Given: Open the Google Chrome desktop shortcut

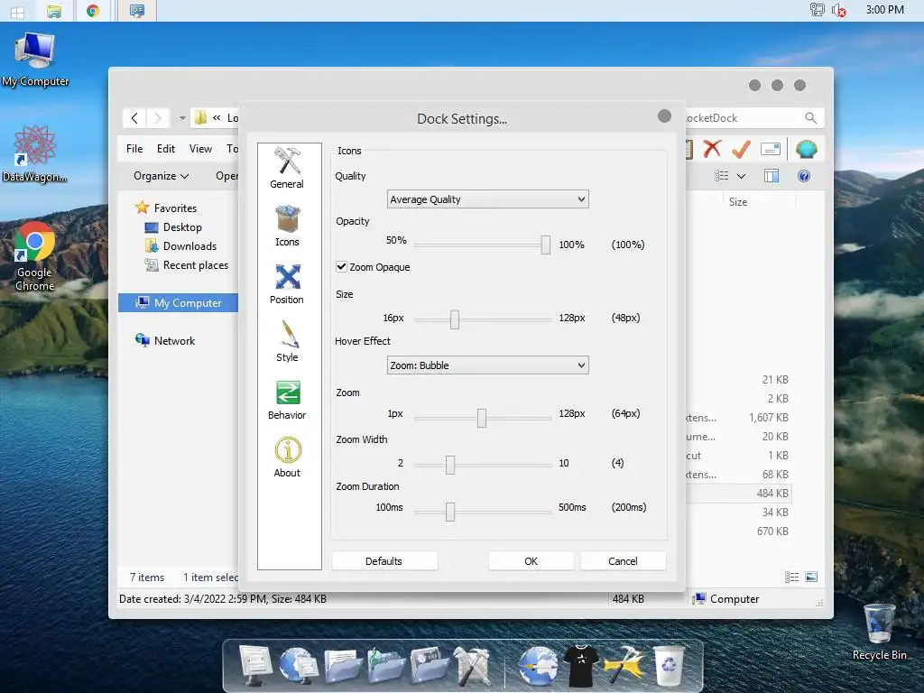Looking at the screenshot, I should point(35,256).
